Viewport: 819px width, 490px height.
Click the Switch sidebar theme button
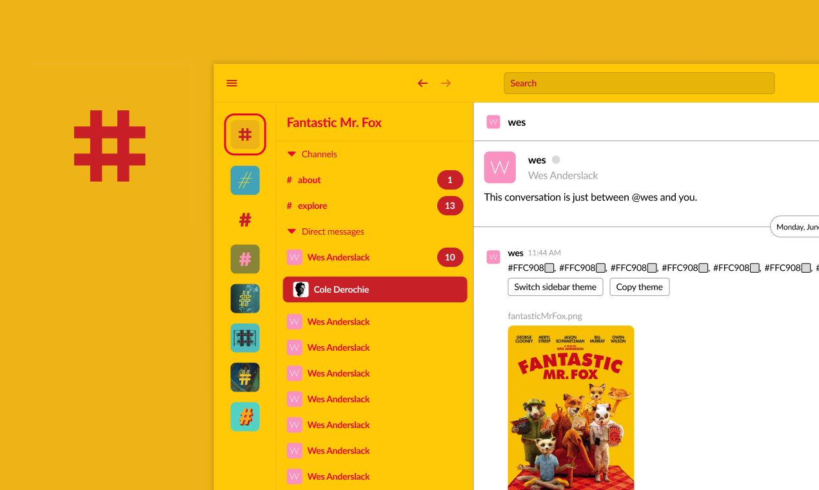555,287
